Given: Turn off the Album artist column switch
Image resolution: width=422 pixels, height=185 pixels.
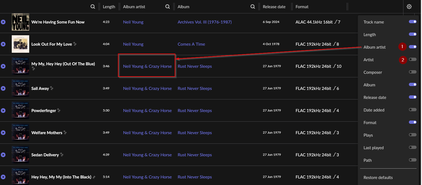Looking at the screenshot, I should click(413, 47).
